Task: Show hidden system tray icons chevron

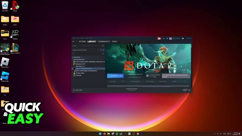Action: tap(215, 134)
